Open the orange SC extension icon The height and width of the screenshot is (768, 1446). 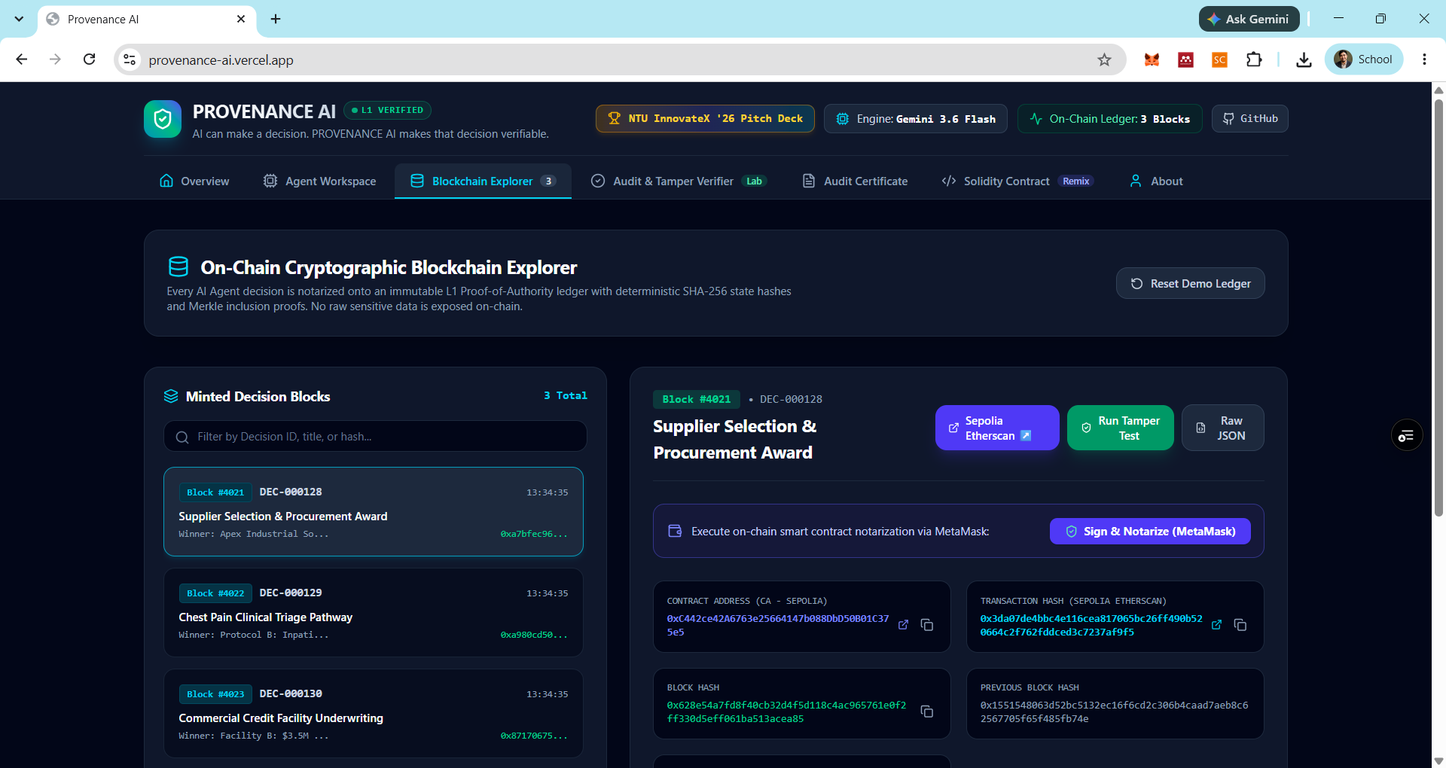[x=1219, y=59]
